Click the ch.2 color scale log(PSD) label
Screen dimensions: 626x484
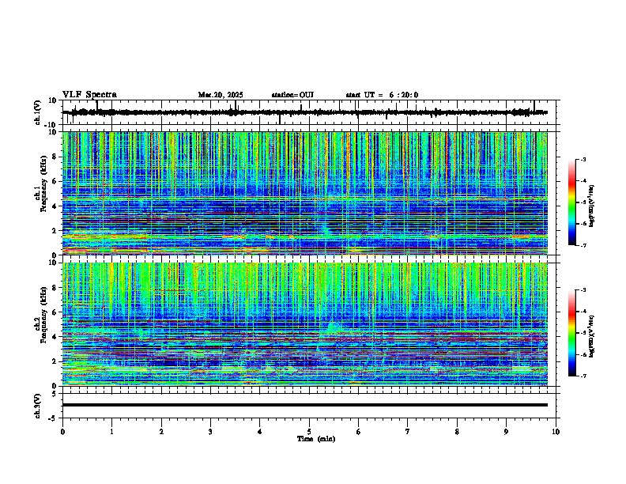(x=592, y=336)
